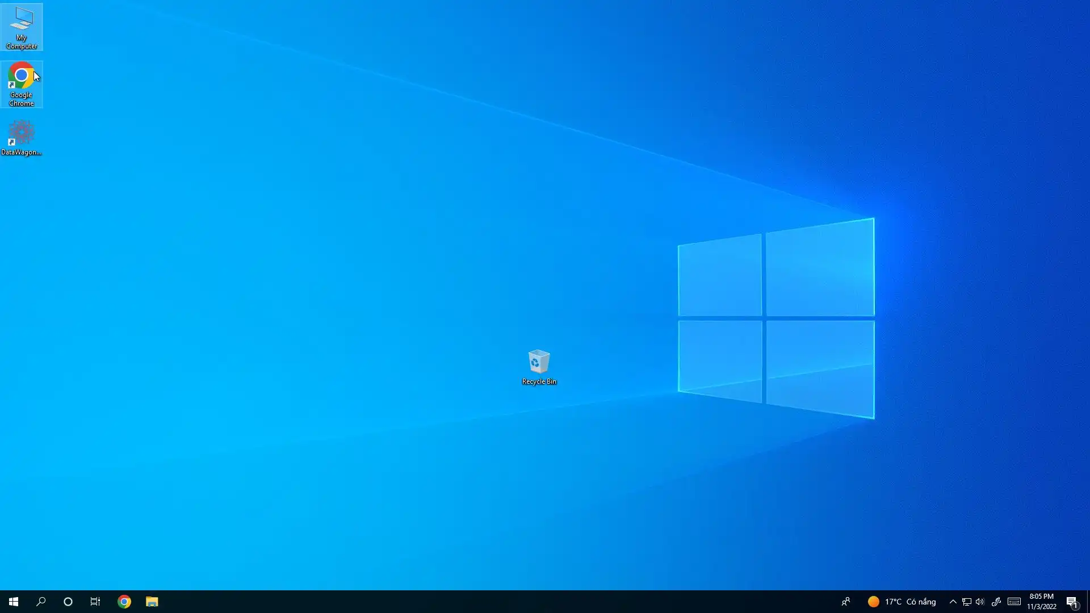This screenshot has width=1090, height=613.
Task: Toggle the touch keyboard icon
Action: pos(1014,602)
